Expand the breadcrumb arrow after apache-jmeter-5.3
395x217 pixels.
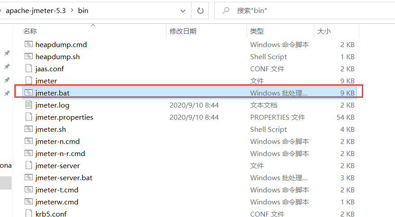(x=72, y=10)
